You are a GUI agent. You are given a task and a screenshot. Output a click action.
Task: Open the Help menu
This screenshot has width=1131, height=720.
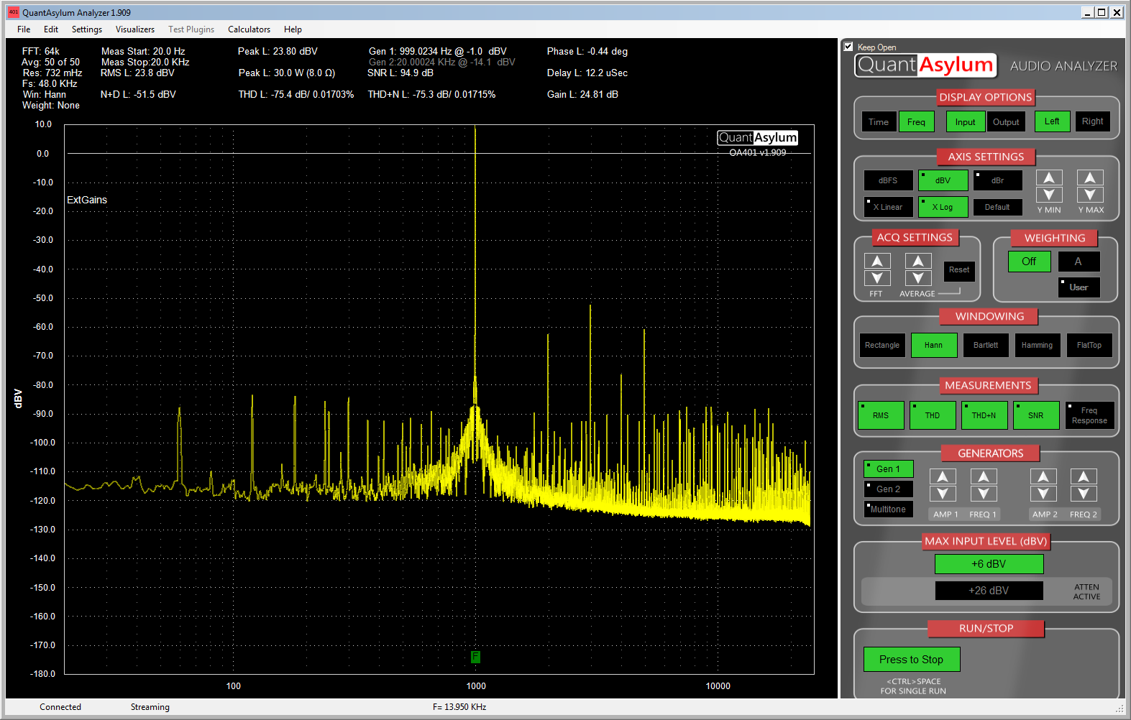(x=293, y=29)
